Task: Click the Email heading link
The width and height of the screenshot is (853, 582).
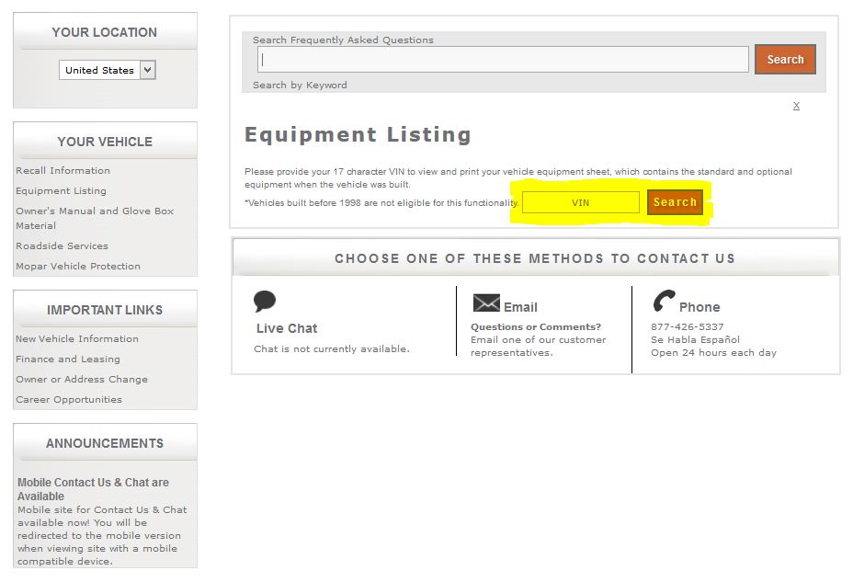Action: coord(520,307)
